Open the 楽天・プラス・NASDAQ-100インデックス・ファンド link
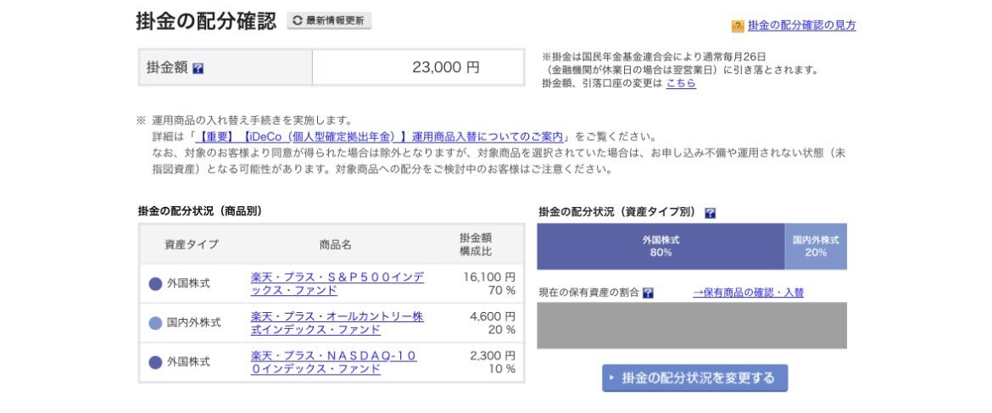This screenshot has height=413, width=992. pyautogui.click(x=333, y=361)
